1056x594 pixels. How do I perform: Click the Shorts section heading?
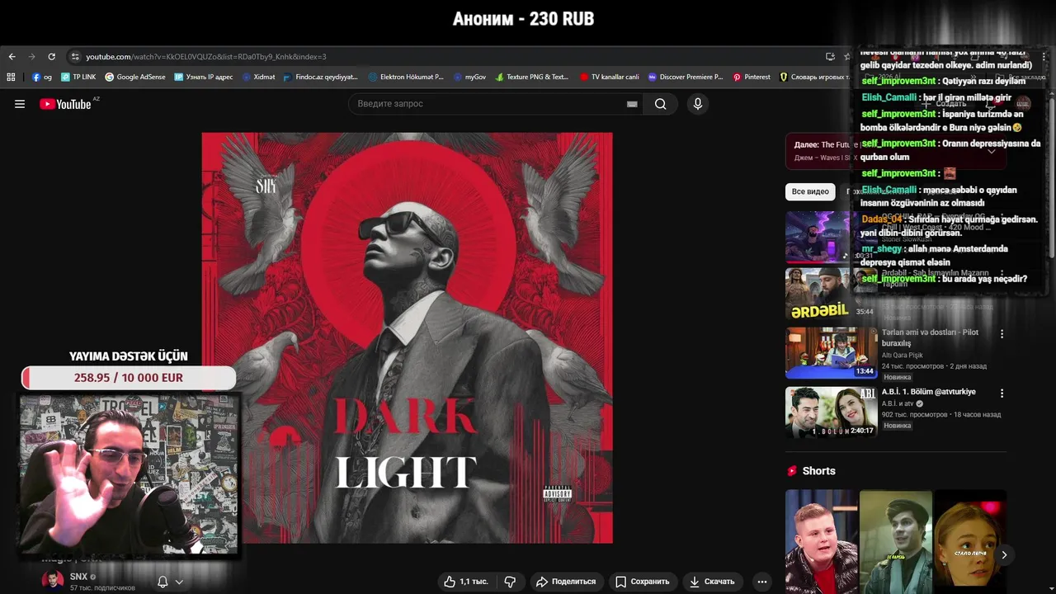coord(818,471)
